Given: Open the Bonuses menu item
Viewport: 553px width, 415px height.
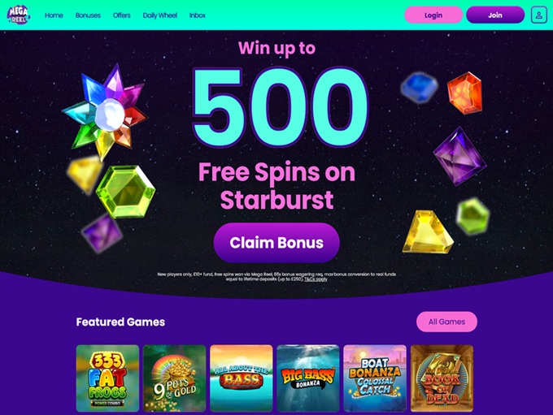Looking at the screenshot, I should 88,15.
